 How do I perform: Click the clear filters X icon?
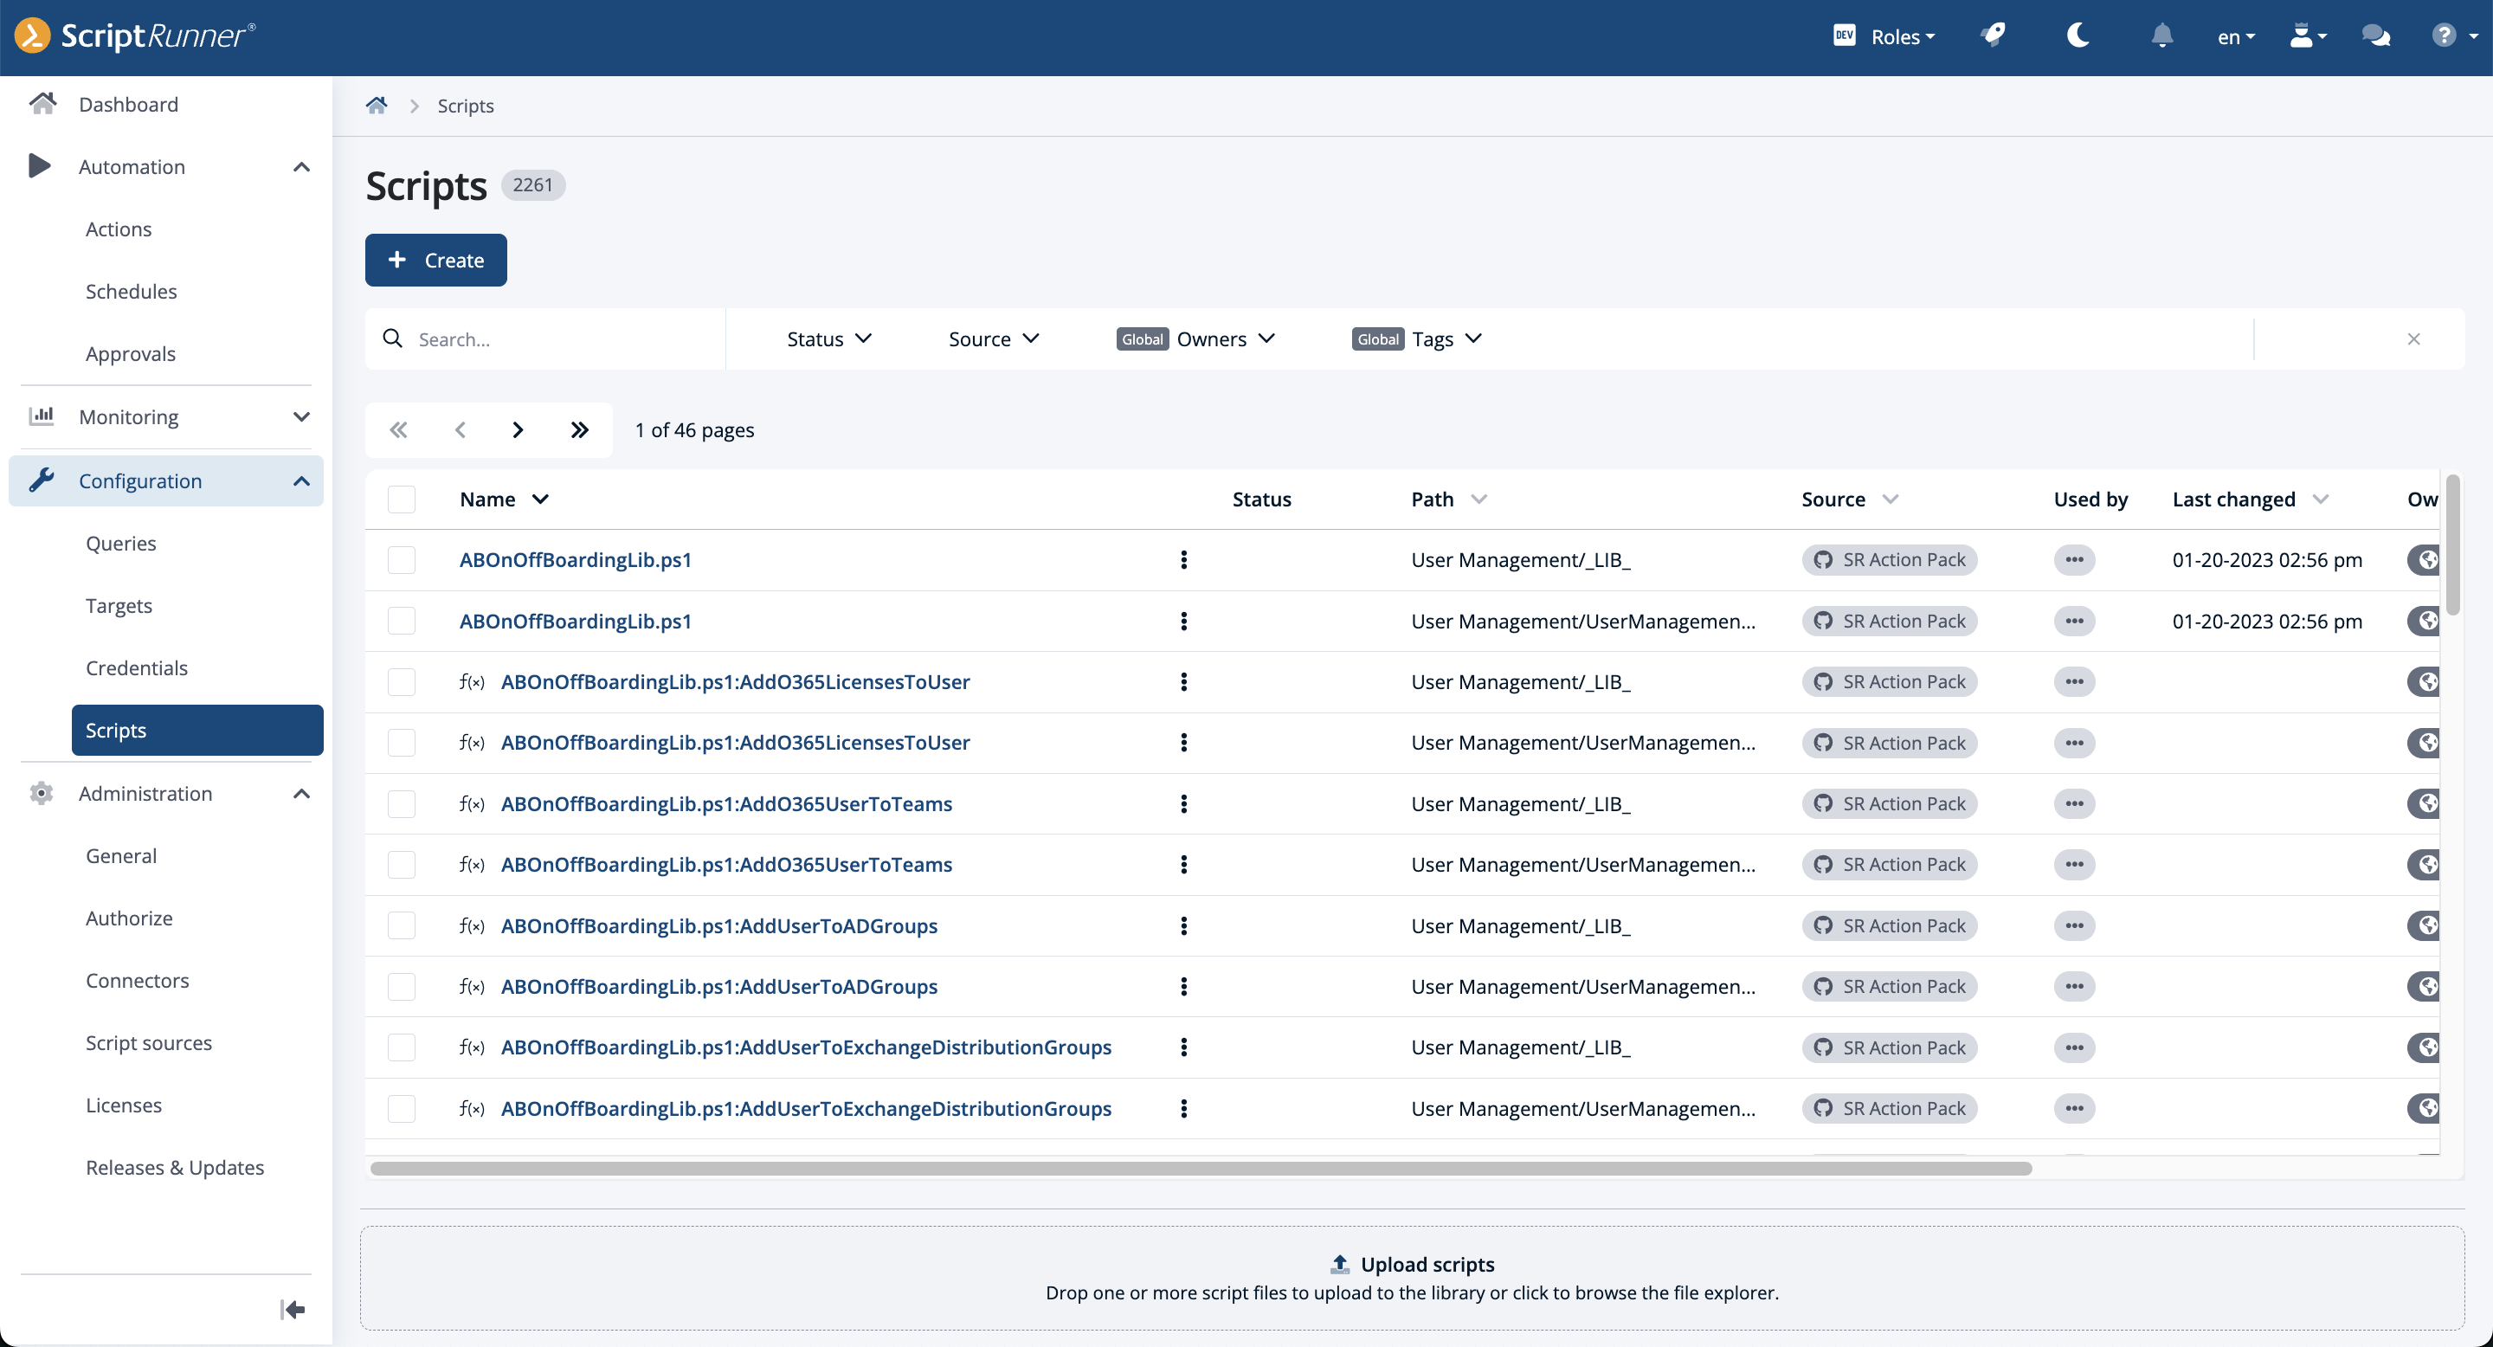(x=2413, y=338)
